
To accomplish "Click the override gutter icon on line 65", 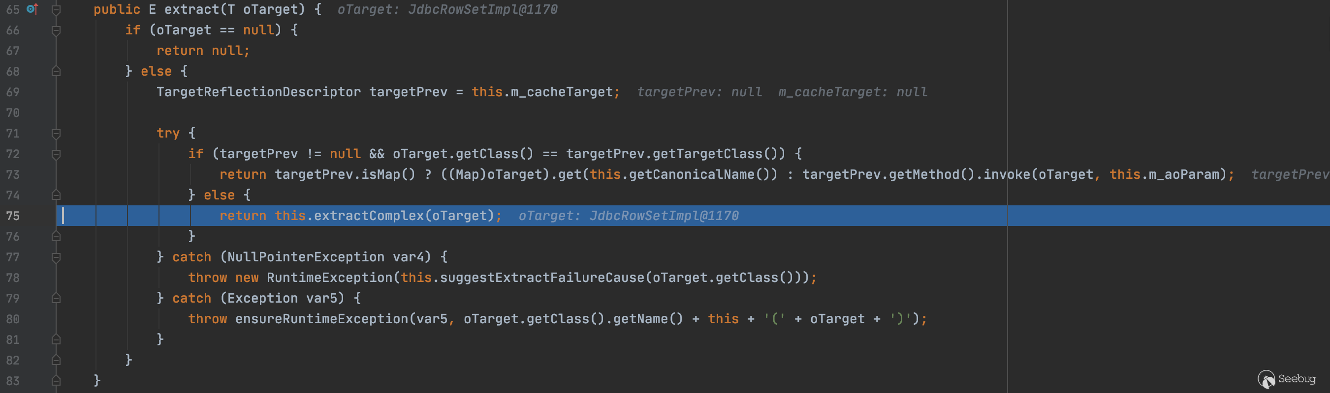I will [x=32, y=9].
